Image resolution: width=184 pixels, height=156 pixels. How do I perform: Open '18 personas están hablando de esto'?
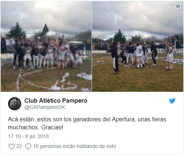(x=74, y=146)
